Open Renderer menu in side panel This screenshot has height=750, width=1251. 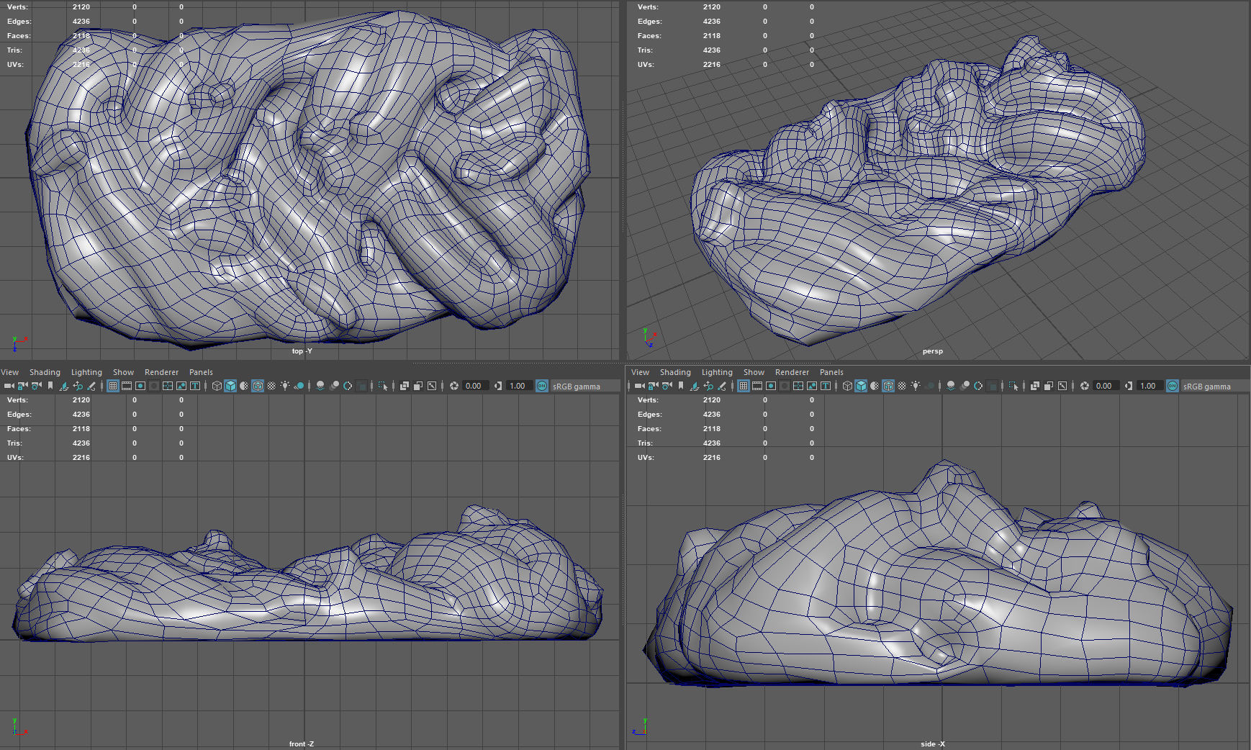(x=792, y=372)
